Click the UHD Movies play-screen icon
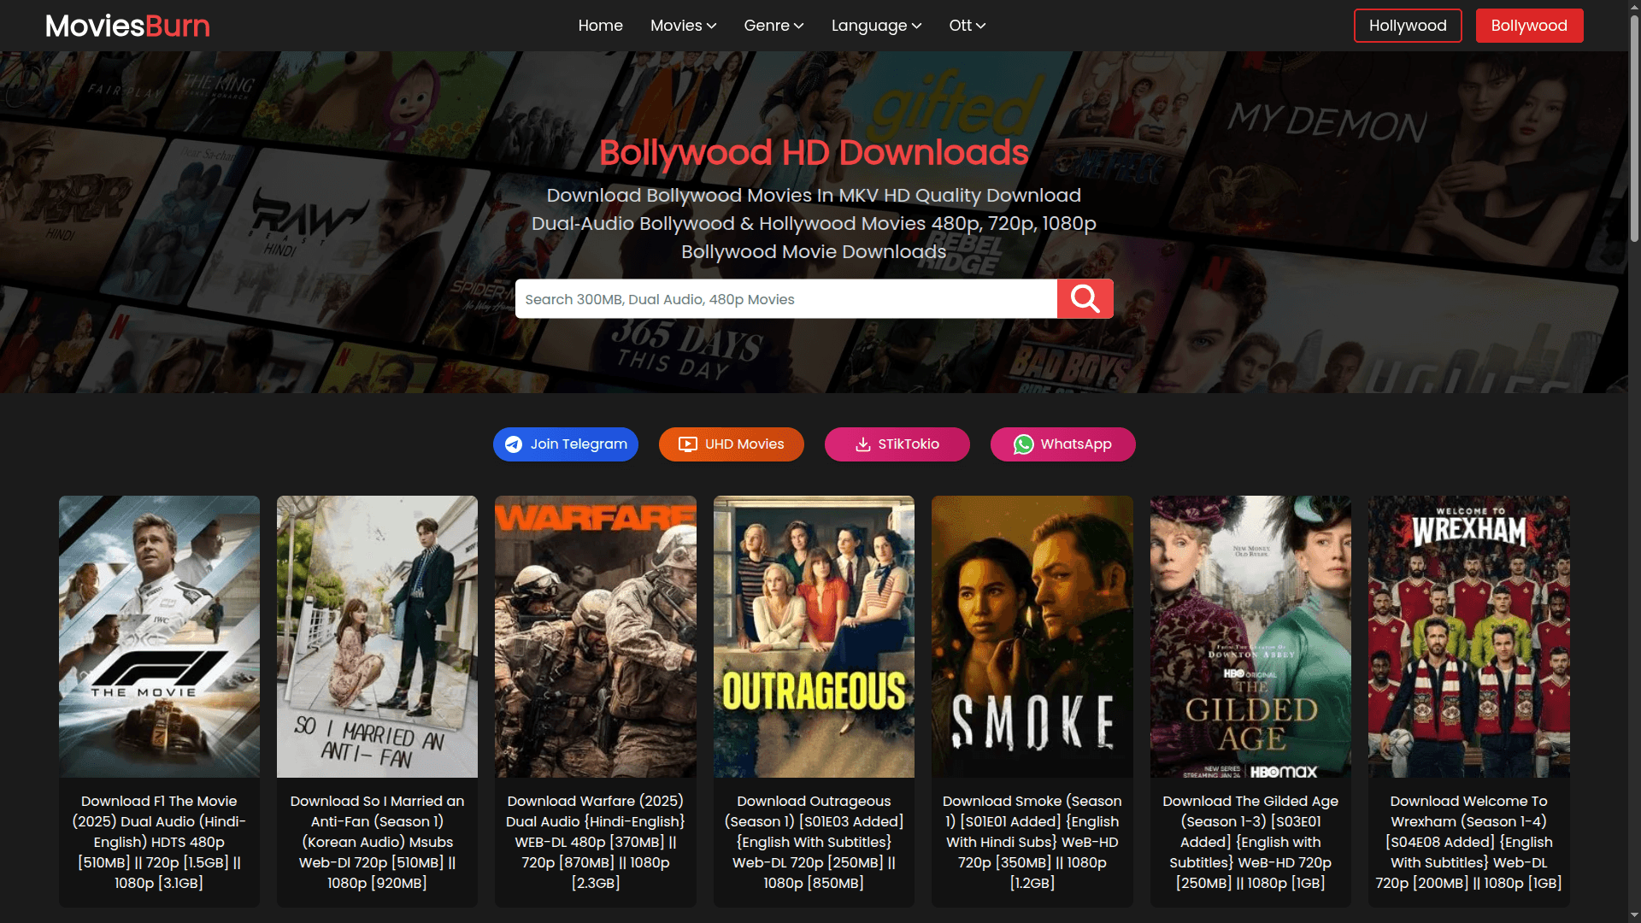1641x923 pixels. (688, 444)
